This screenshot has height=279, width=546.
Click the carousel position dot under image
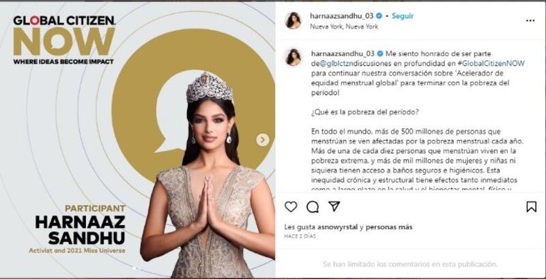(x=135, y=268)
